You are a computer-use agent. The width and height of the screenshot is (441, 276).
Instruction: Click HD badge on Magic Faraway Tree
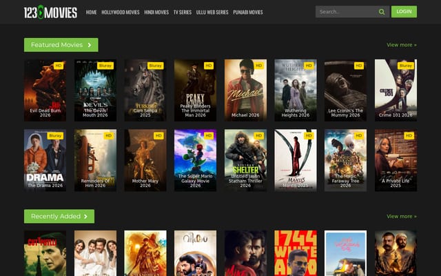[359, 136]
